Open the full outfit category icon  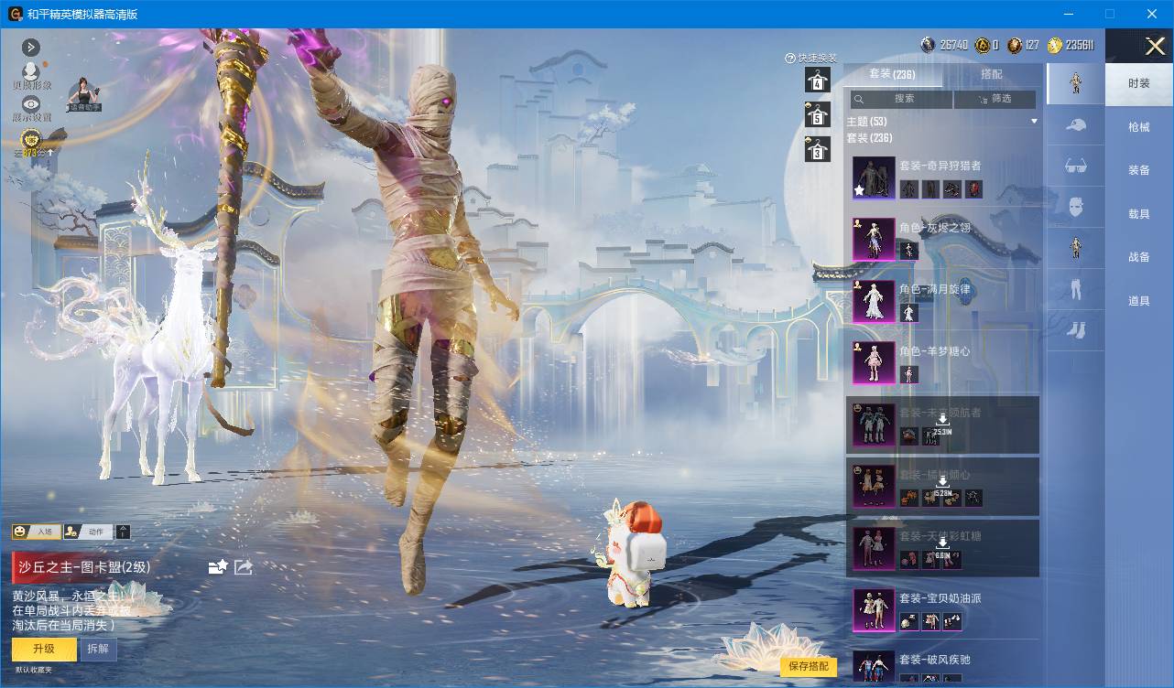coord(1076,84)
